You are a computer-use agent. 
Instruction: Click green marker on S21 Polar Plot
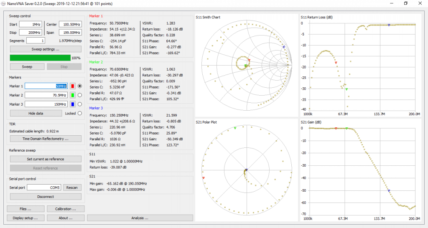235,128
